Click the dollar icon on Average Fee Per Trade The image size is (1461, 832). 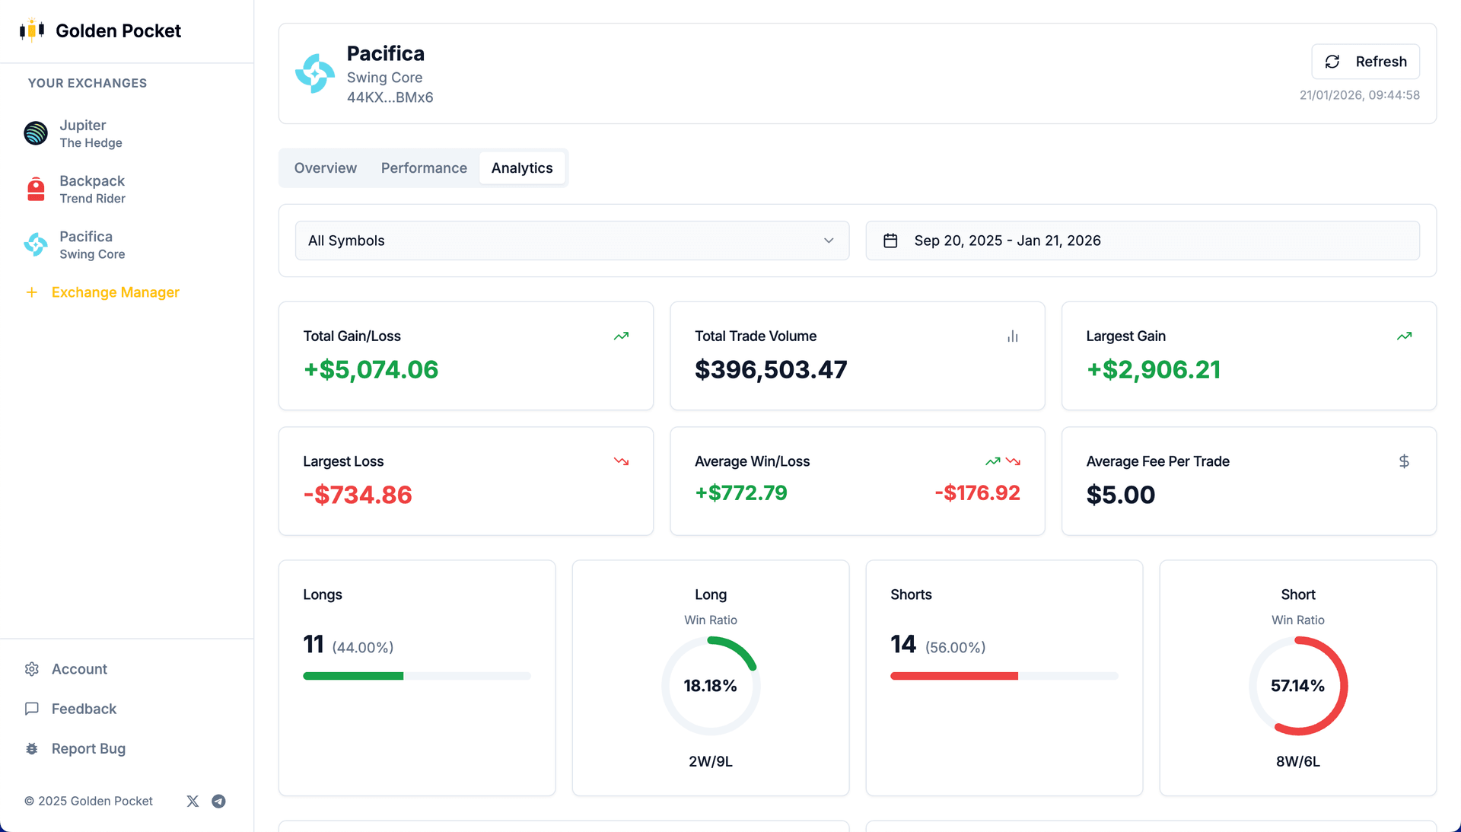pyautogui.click(x=1404, y=461)
